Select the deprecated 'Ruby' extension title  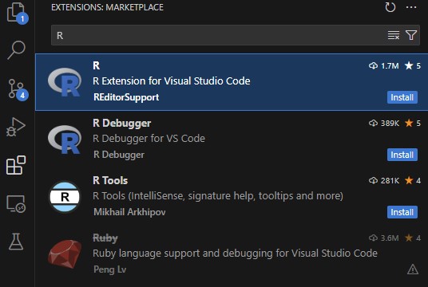105,238
